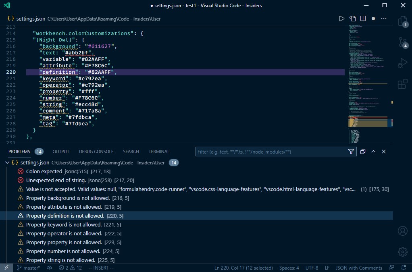Click the "definition" key on line 220

(x=58, y=72)
